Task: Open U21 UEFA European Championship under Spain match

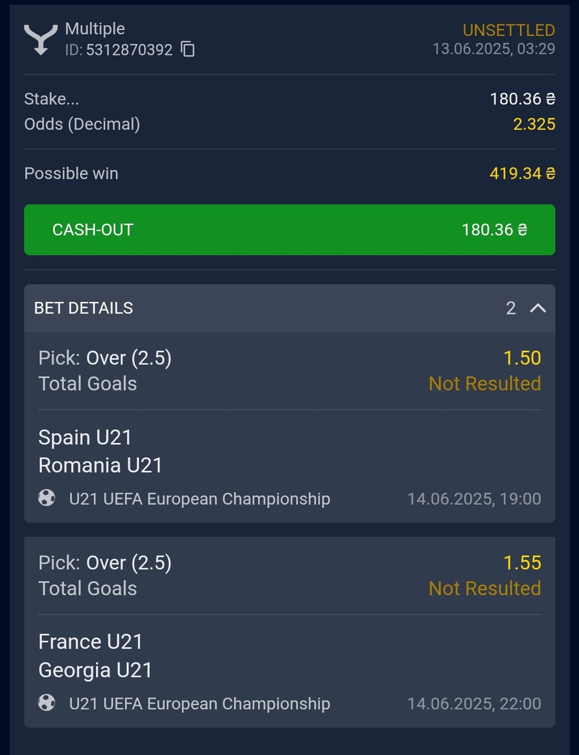Action: click(x=200, y=499)
